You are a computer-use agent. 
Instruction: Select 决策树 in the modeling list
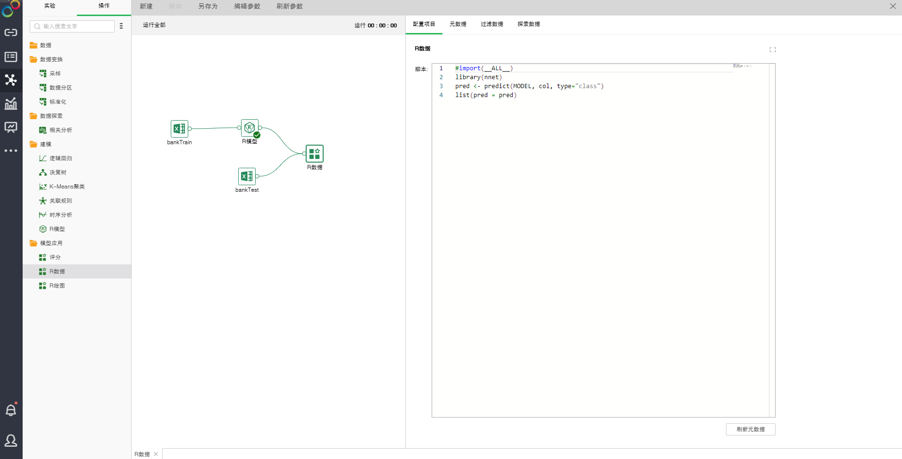pyautogui.click(x=58, y=172)
